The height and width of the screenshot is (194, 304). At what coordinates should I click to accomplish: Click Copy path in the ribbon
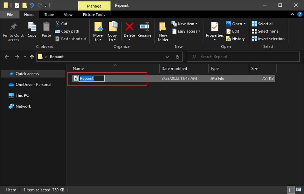point(67,31)
